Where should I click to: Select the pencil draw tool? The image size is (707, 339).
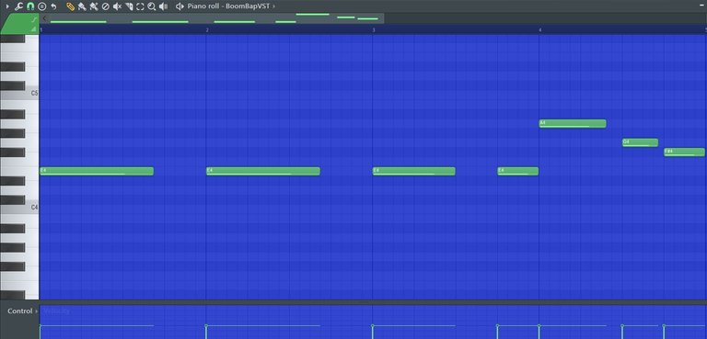(x=70, y=6)
